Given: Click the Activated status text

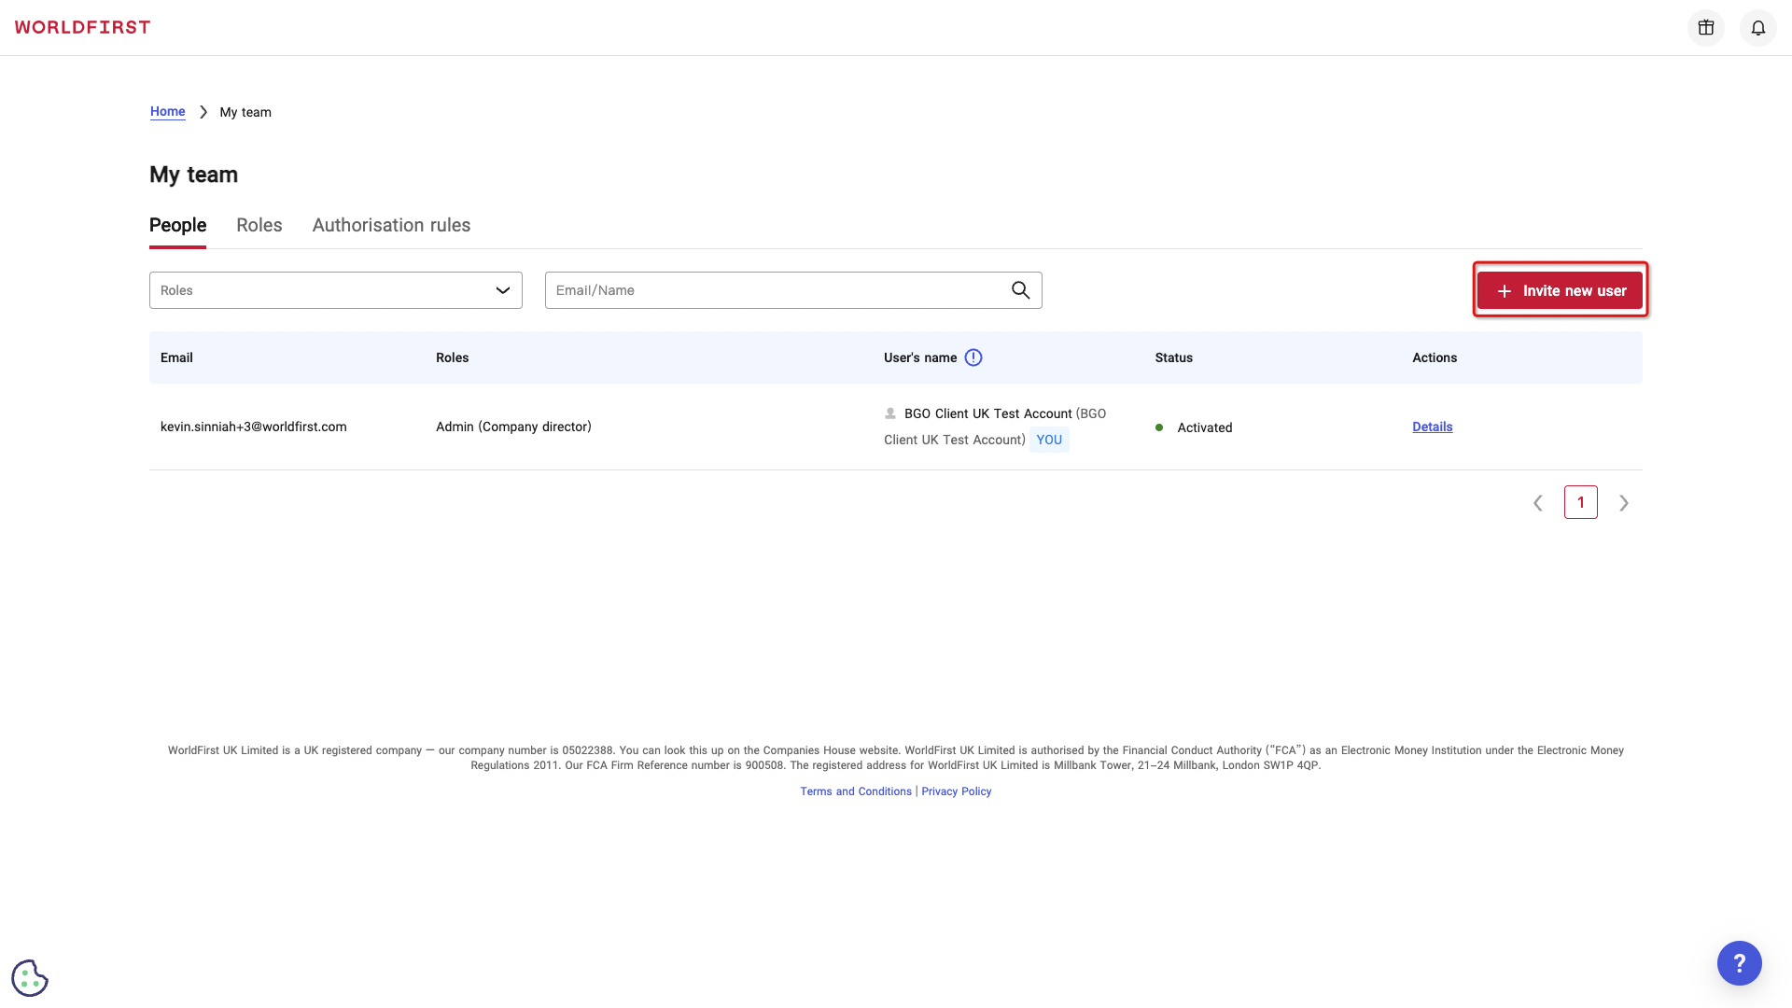Looking at the screenshot, I should tap(1205, 427).
